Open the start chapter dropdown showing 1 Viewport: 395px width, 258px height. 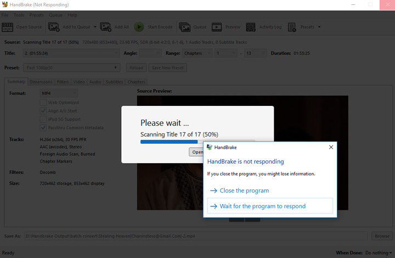pyautogui.click(x=225, y=53)
